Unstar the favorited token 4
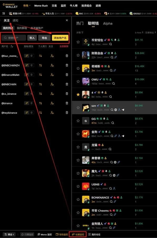This screenshot has width=157, height=238. 78,95
